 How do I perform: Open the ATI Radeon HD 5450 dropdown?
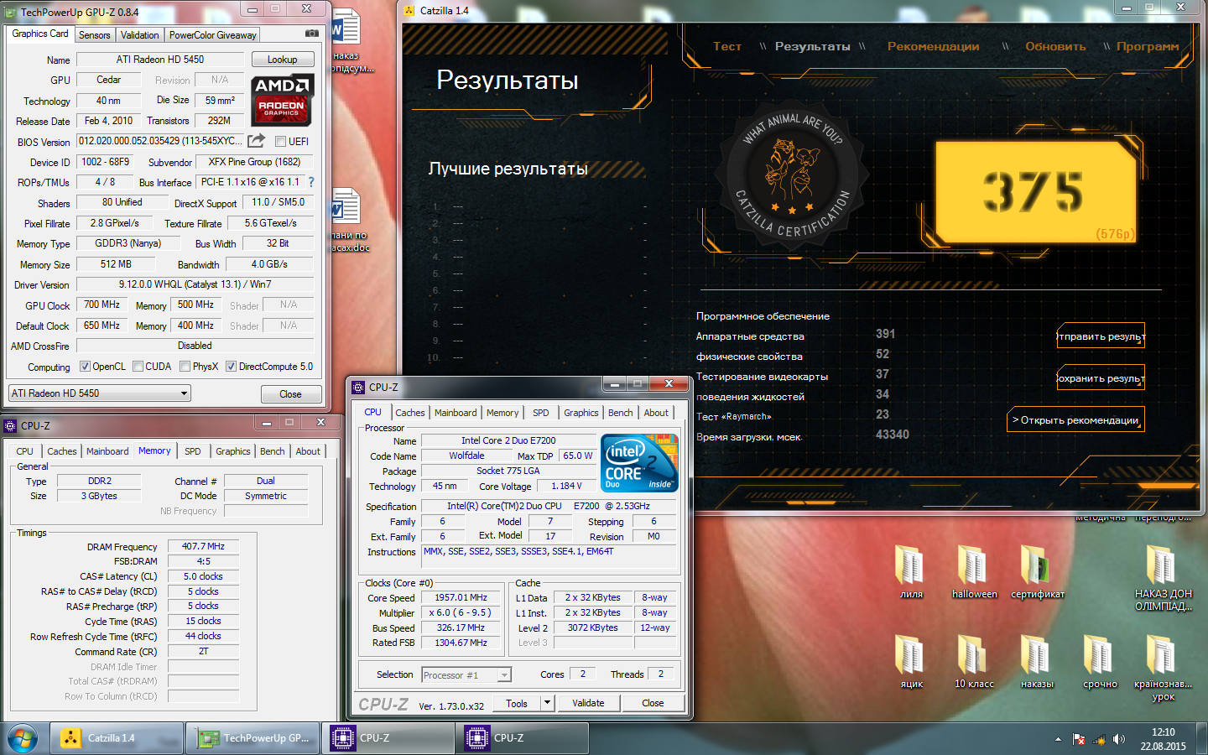click(100, 393)
